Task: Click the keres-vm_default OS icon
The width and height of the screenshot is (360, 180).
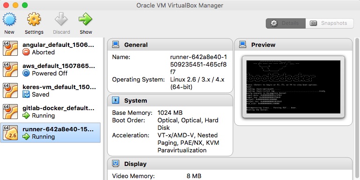Action: (x=10, y=90)
